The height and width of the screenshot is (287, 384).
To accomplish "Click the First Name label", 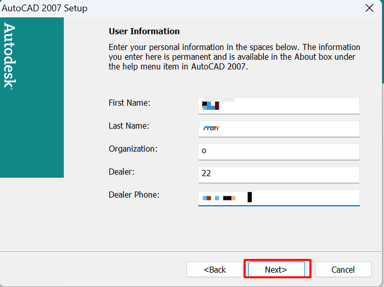I will point(129,103).
